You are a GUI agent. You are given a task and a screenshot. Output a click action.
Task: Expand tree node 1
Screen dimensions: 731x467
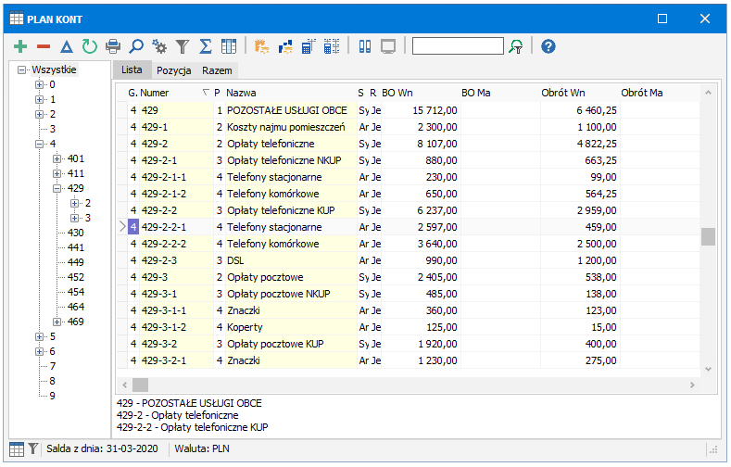point(39,100)
